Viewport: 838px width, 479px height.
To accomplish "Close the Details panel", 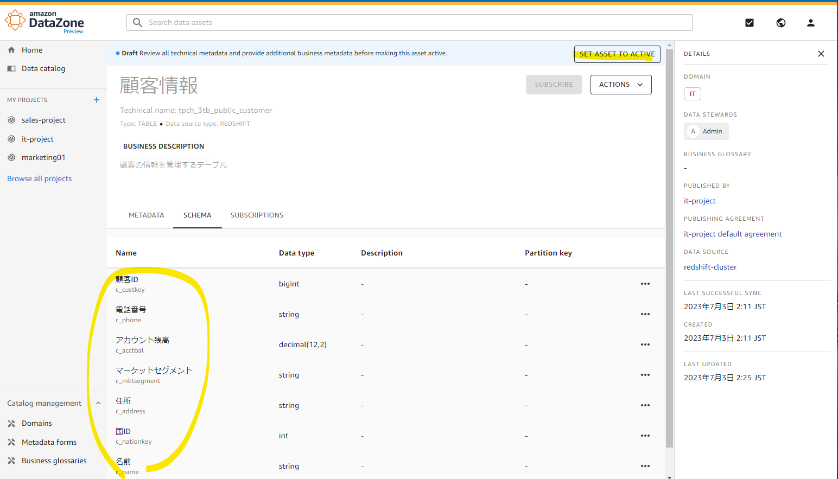I will pos(821,54).
